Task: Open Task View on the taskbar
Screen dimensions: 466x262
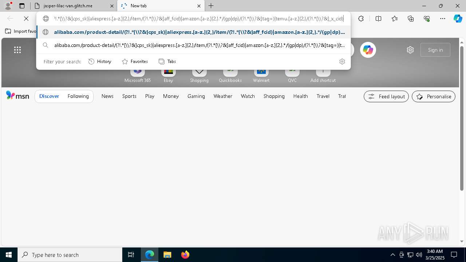Action: pyautogui.click(x=131, y=255)
